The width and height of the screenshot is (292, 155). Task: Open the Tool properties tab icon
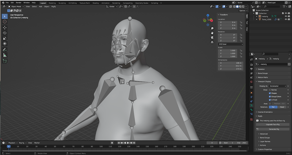[251, 59]
